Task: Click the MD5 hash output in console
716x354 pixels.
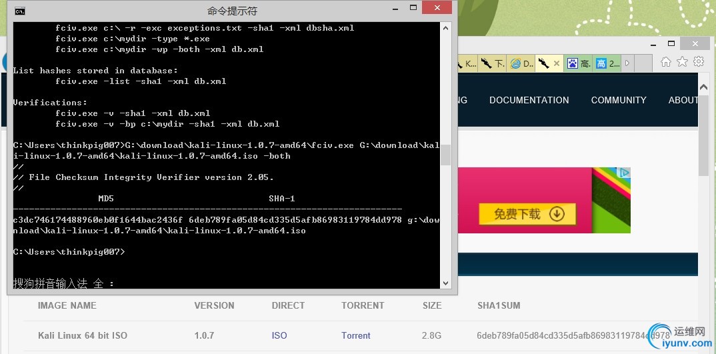Action: point(98,220)
